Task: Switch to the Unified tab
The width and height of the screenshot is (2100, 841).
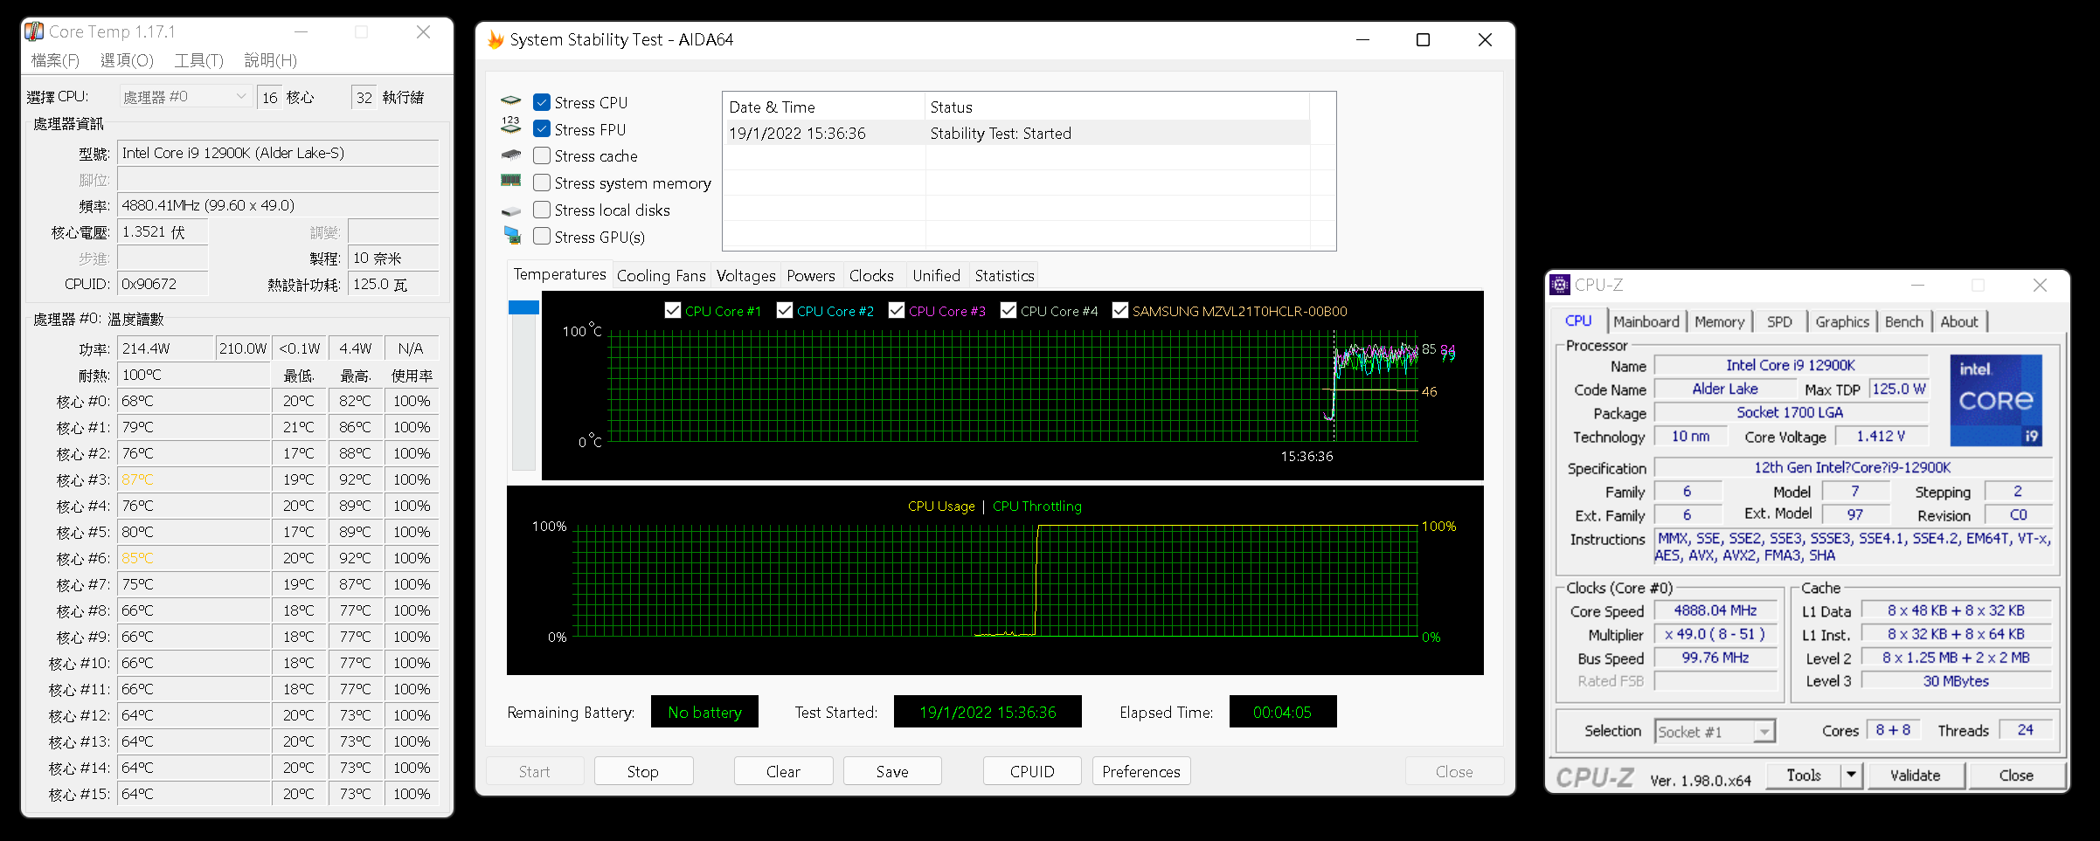Action: (936, 276)
